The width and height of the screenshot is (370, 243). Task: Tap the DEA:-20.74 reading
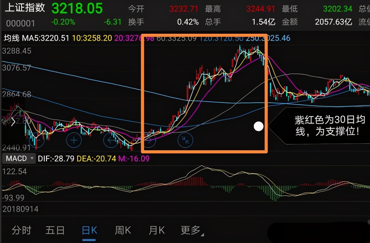[x=96, y=158]
